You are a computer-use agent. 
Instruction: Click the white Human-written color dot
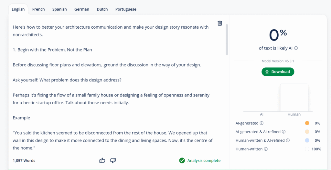[307, 149]
